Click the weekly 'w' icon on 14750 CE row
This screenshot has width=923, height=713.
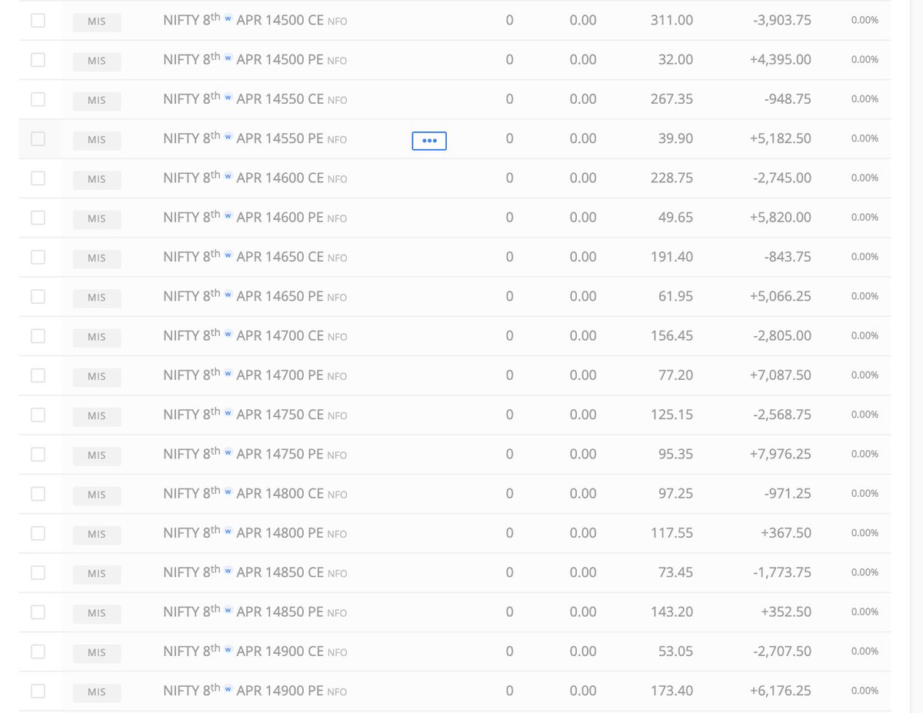point(228,413)
